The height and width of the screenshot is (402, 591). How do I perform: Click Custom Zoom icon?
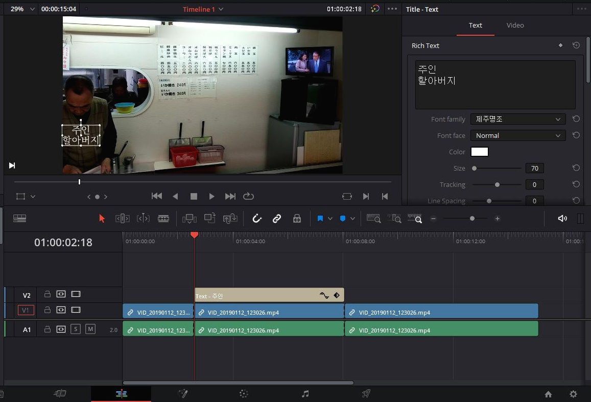click(415, 219)
